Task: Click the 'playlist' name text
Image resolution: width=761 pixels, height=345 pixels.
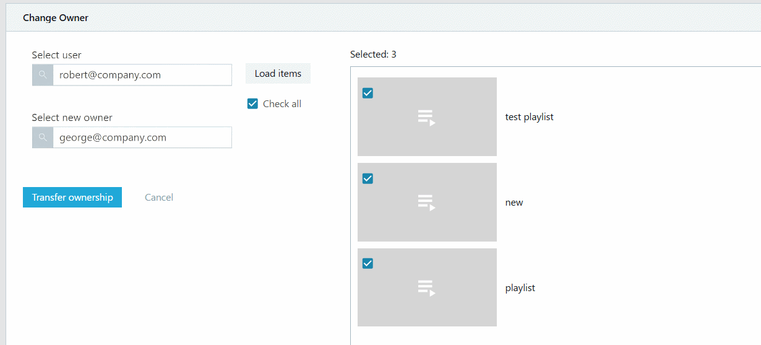Action: (x=520, y=288)
